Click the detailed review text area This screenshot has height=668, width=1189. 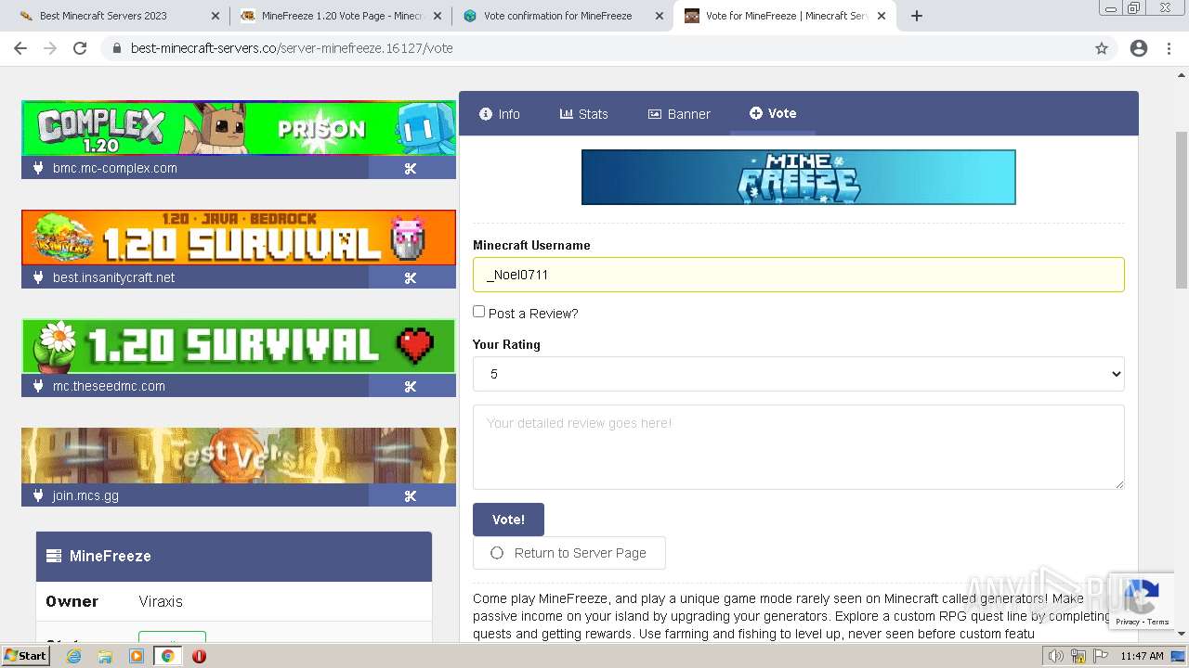[799, 447]
